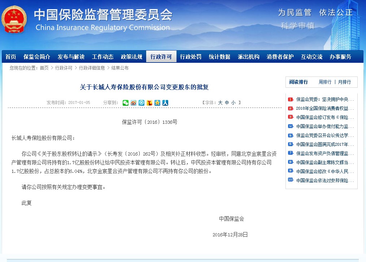The height and width of the screenshot is (262, 366).
Task: Click rank 1 badge in reading list
Action: [291, 99]
